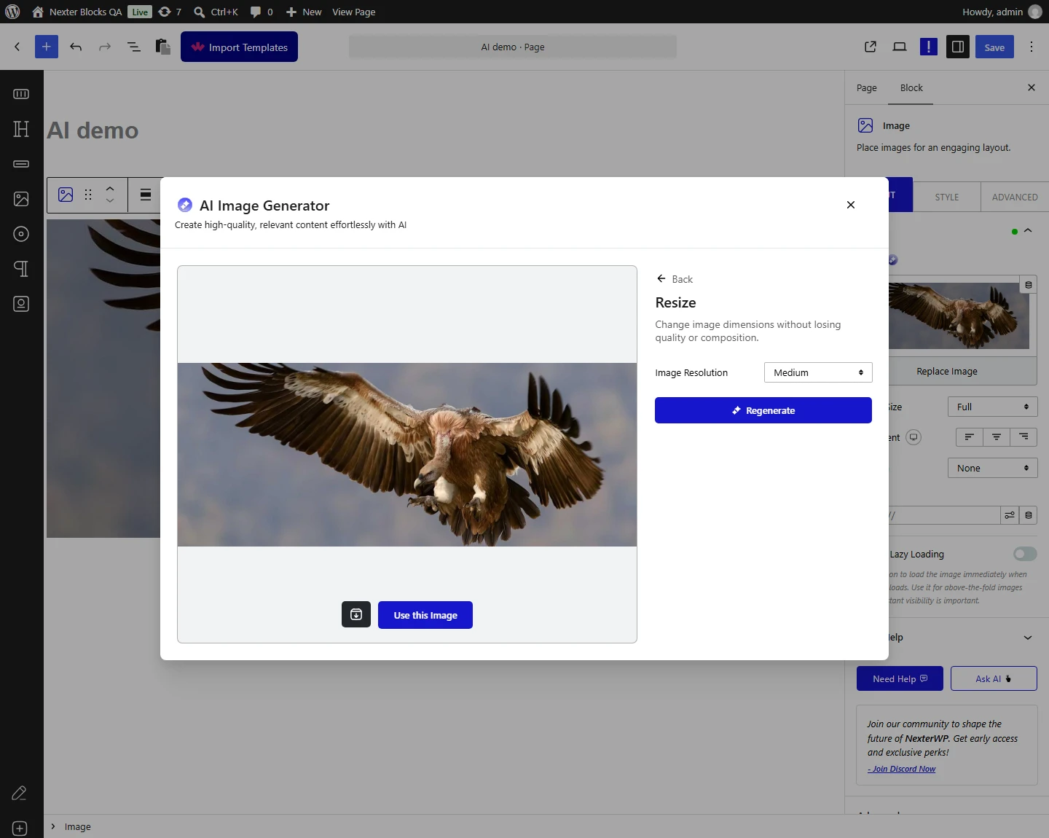1049x838 pixels.
Task: Switch to the Block tab
Action: tap(911, 87)
